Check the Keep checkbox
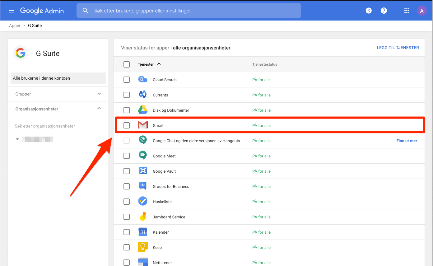Screen dimensions: 433x266 pos(127,247)
